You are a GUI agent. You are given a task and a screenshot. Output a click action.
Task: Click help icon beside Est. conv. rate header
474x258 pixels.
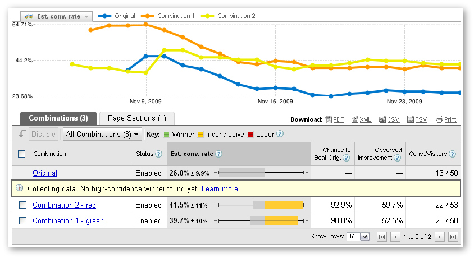(218, 154)
